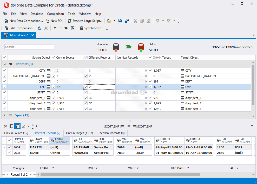Click the Cut scissors icon
Screen dimensions: 257x184
pyautogui.click(x=135, y=21)
